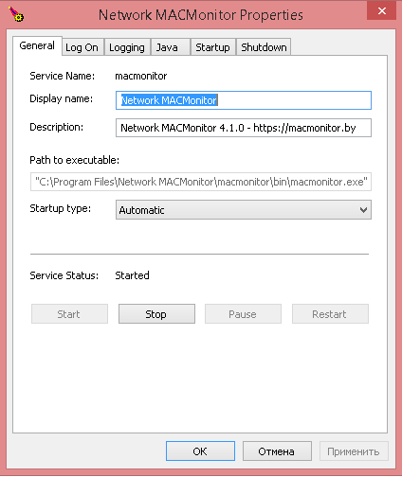Click the Description label
The width and height of the screenshot is (402, 477).
click(57, 127)
